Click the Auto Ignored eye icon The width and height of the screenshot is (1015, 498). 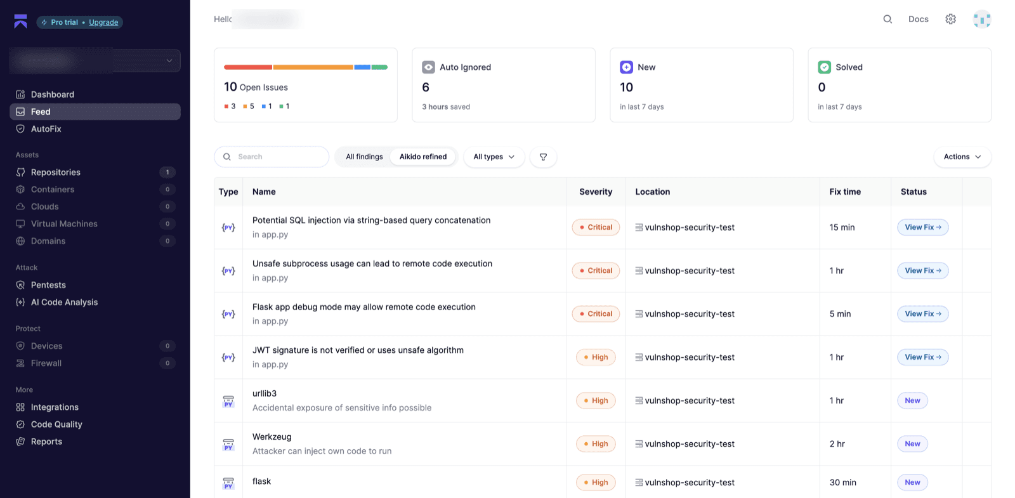click(428, 67)
